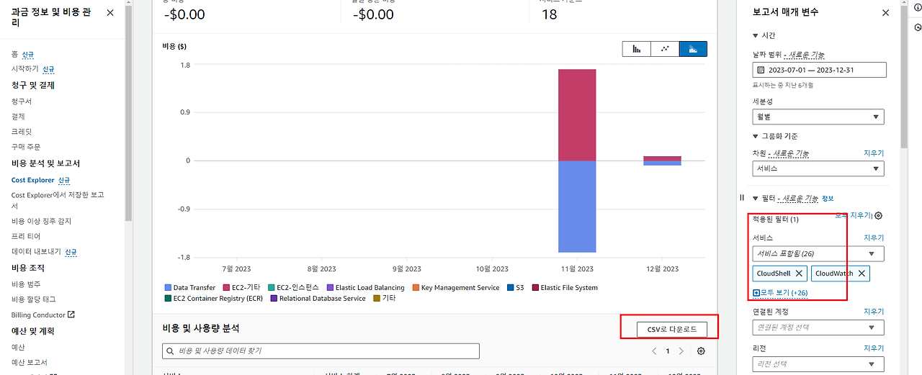Clear the 연결된 계정 filter with 지우기
The height and width of the screenshot is (375, 922).
(874, 312)
